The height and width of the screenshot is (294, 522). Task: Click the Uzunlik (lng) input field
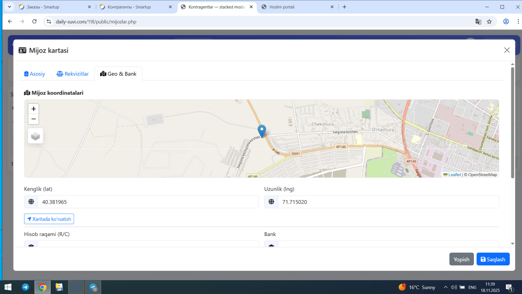[389, 202]
